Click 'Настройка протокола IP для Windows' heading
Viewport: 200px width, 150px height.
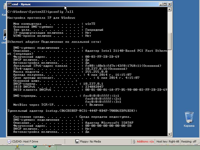(41, 18)
